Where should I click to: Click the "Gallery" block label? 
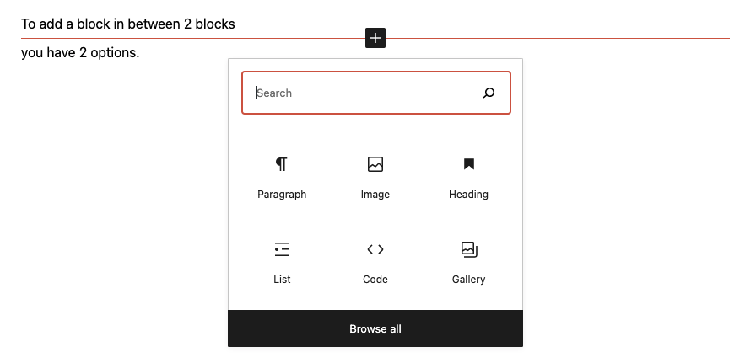click(468, 280)
